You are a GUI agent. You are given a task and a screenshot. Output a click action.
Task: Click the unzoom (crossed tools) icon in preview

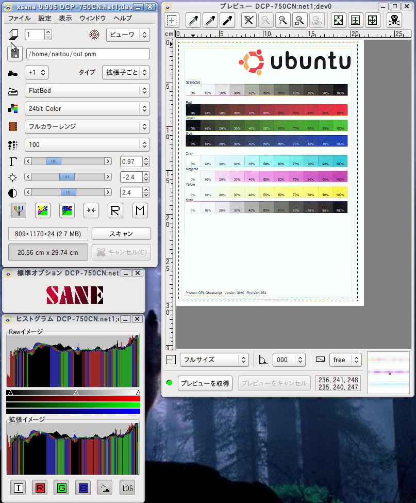click(x=248, y=21)
